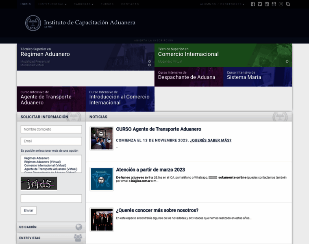Open the Despachante de Aduana course tile
Image resolution: width=309 pixels, height=244 pixels.
(x=189, y=77)
